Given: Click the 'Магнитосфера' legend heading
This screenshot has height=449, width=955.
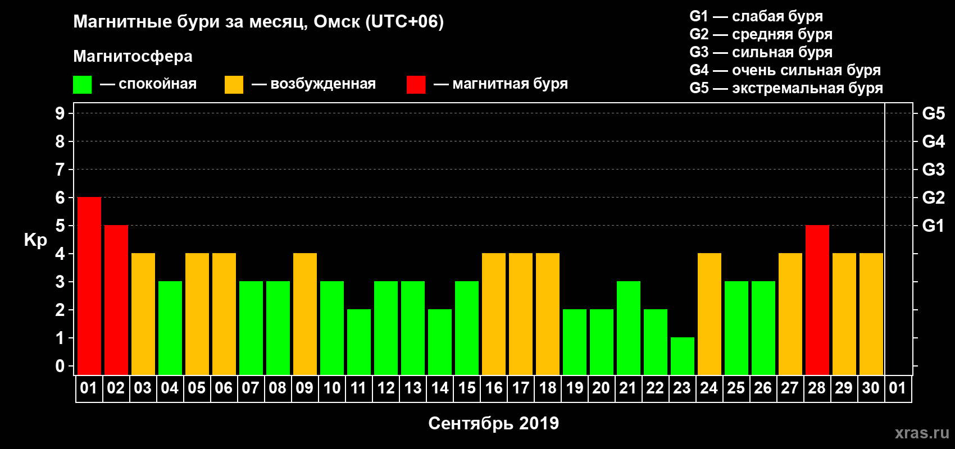Looking at the screenshot, I should 133,57.
